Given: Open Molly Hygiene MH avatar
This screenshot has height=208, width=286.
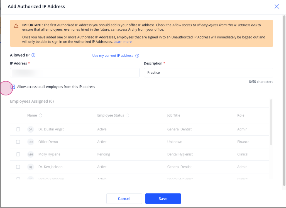Looking at the screenshot, I should [x=30, y=154].
